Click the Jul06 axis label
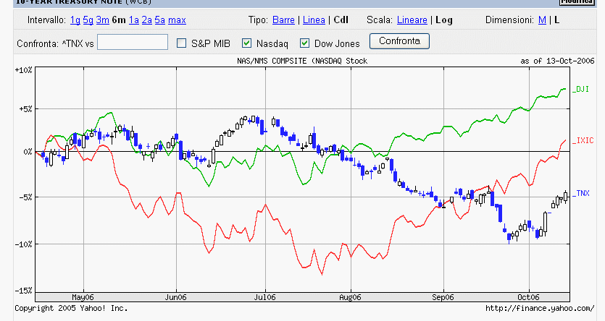Viewport: 605px width, 321px height. pos(264,297)
